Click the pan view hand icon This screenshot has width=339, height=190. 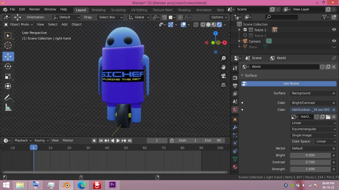click(x=224, y=67)
